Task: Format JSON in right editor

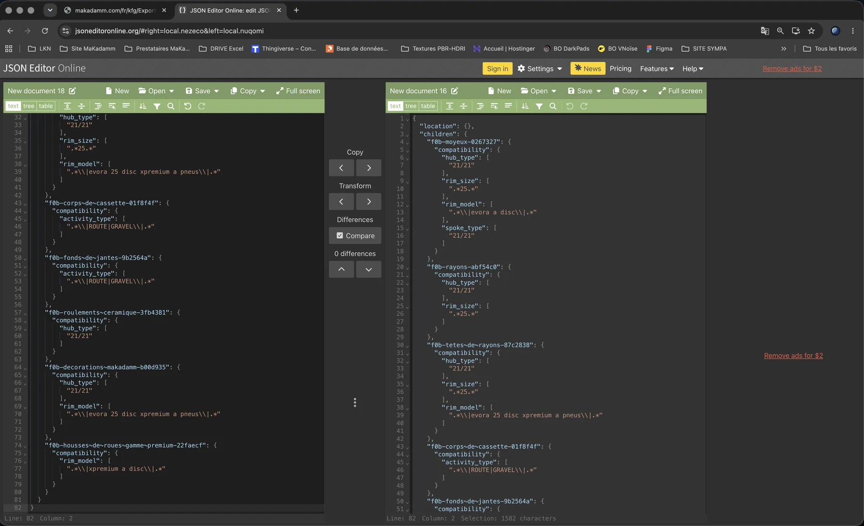Action: 480,106
